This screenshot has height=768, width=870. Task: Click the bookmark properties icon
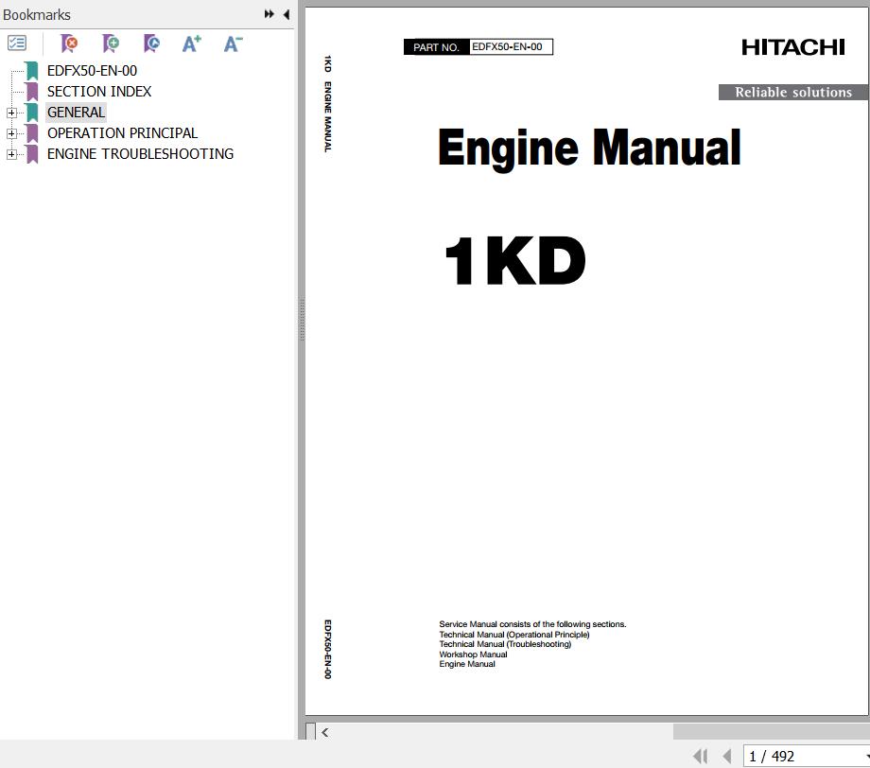coord(151,43)
